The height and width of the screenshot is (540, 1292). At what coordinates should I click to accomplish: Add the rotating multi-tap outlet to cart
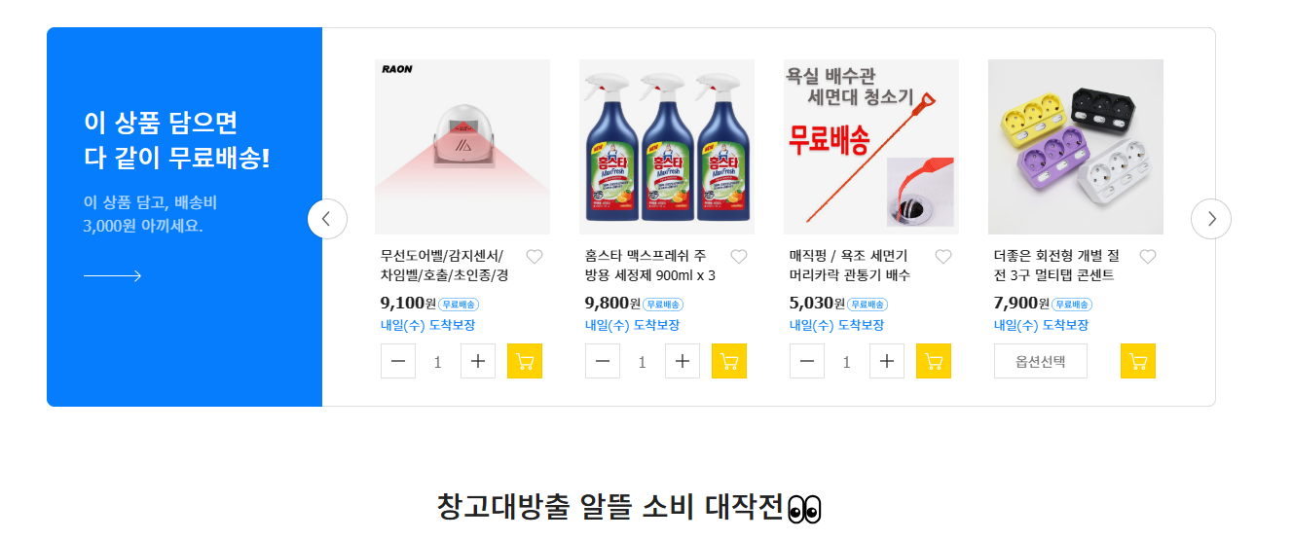pyautogui.click(x=1138, y=361)
